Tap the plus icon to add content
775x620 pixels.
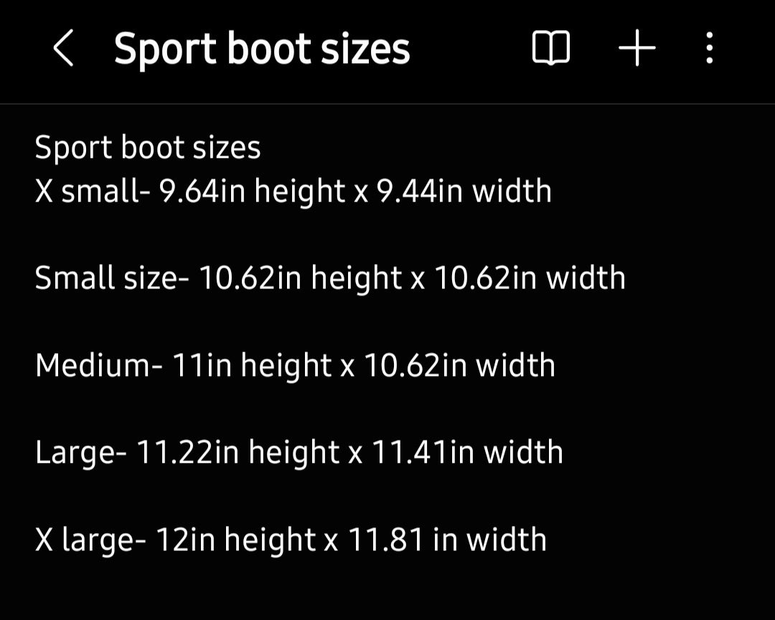click(637, 50)
